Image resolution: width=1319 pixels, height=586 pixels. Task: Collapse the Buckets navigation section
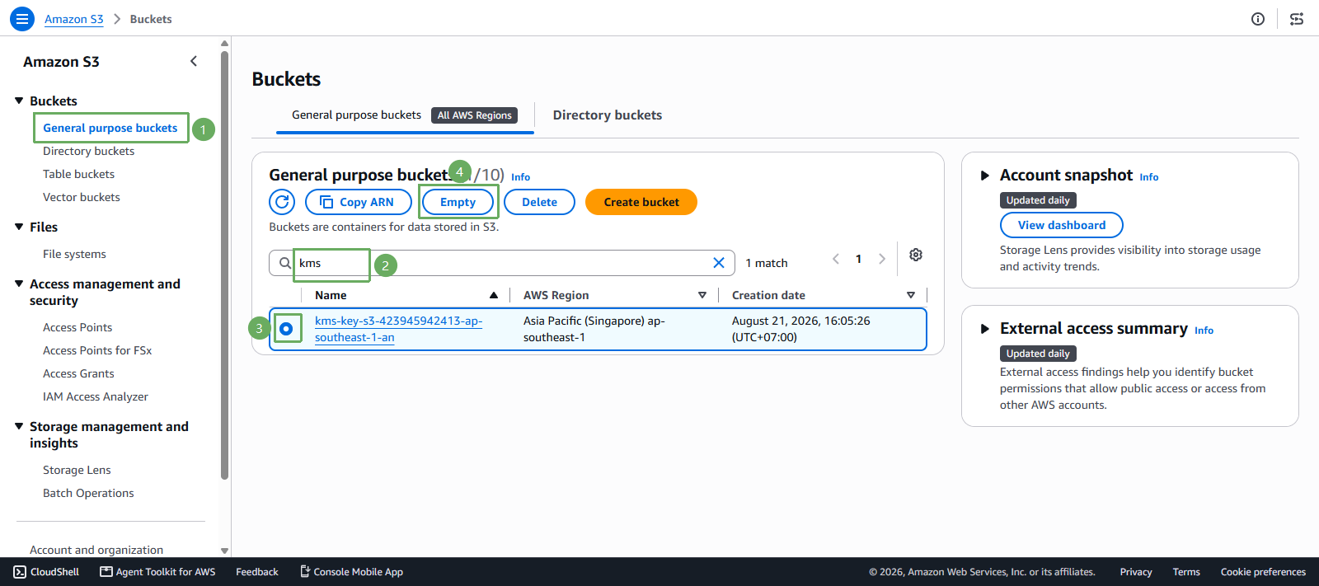click(19, 101)
